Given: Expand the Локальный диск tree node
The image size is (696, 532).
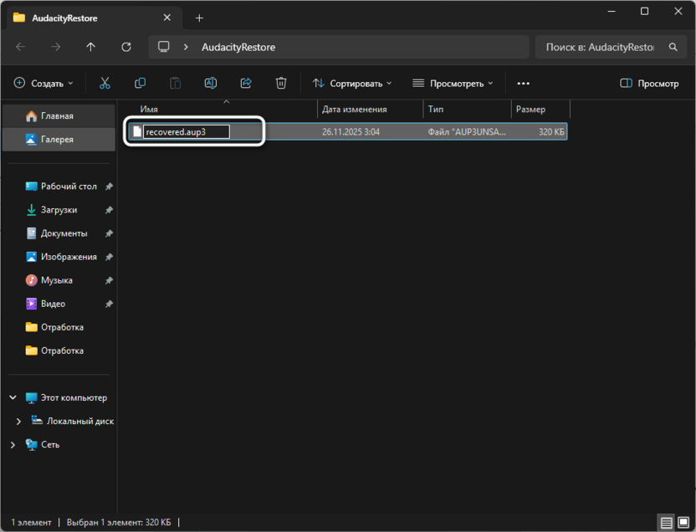Looking at the screenshot, I should pos(19,422).
